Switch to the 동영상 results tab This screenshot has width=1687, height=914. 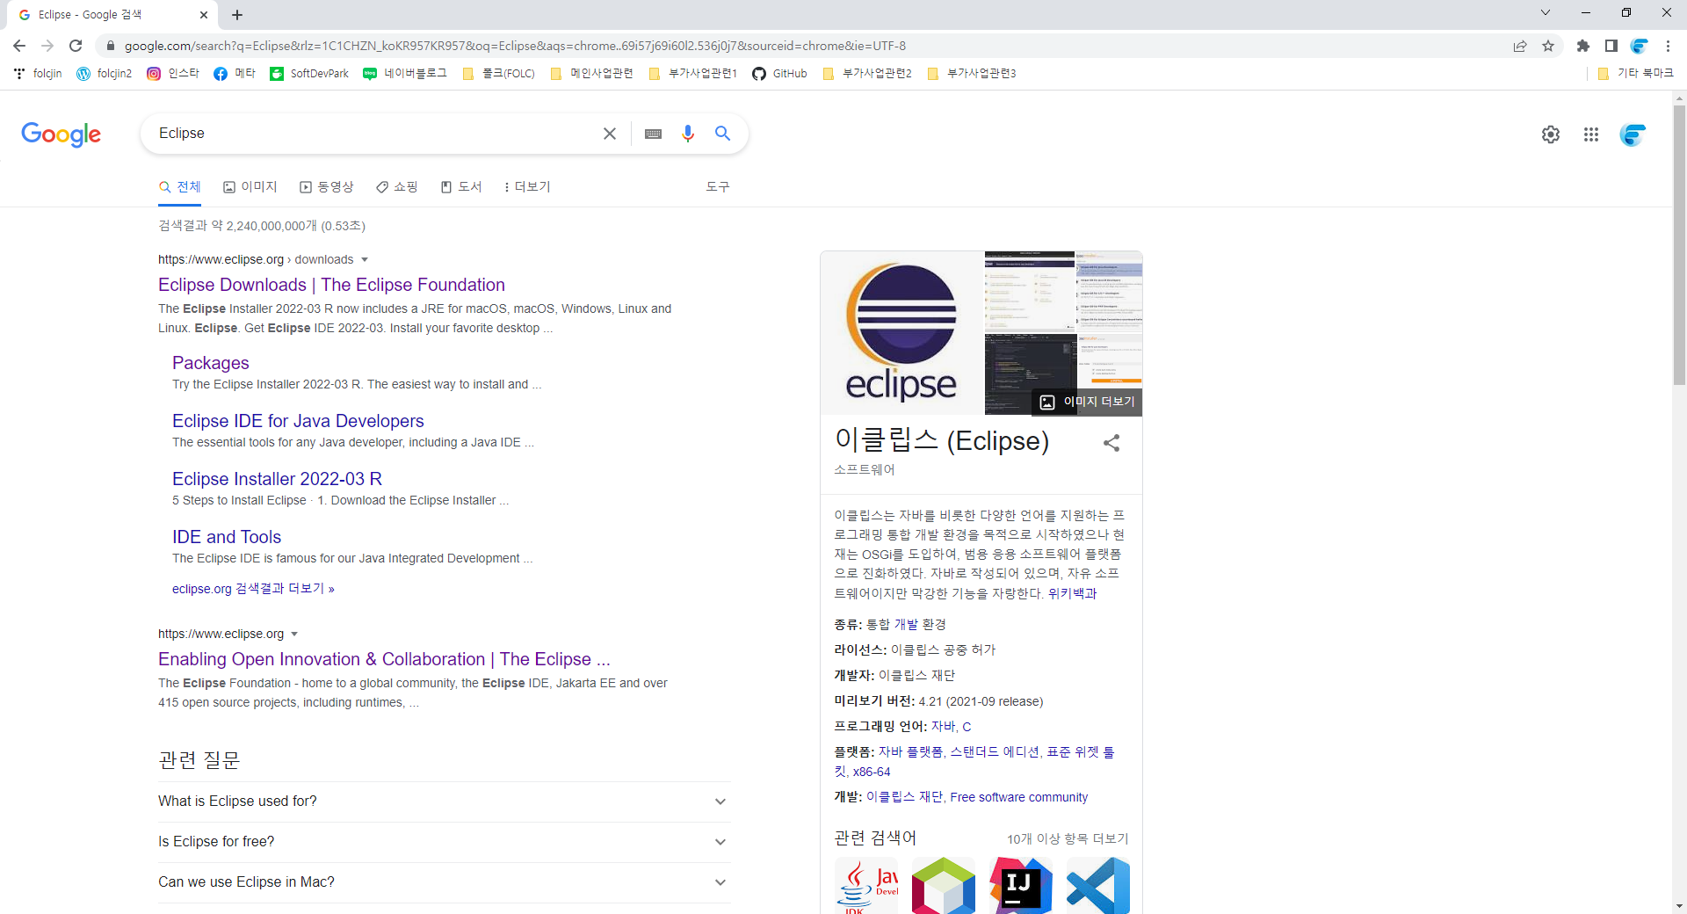click(327, 187)
